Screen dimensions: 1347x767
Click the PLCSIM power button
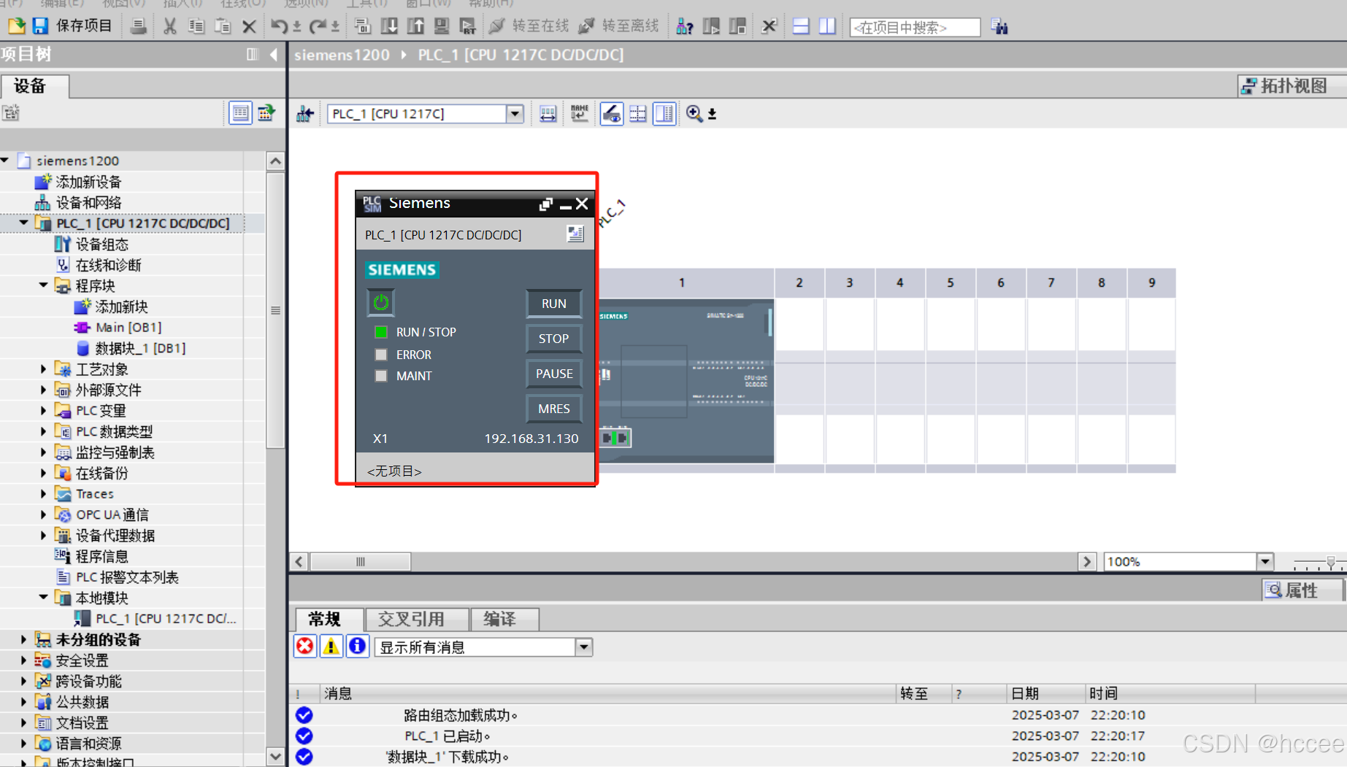point(380,302)
